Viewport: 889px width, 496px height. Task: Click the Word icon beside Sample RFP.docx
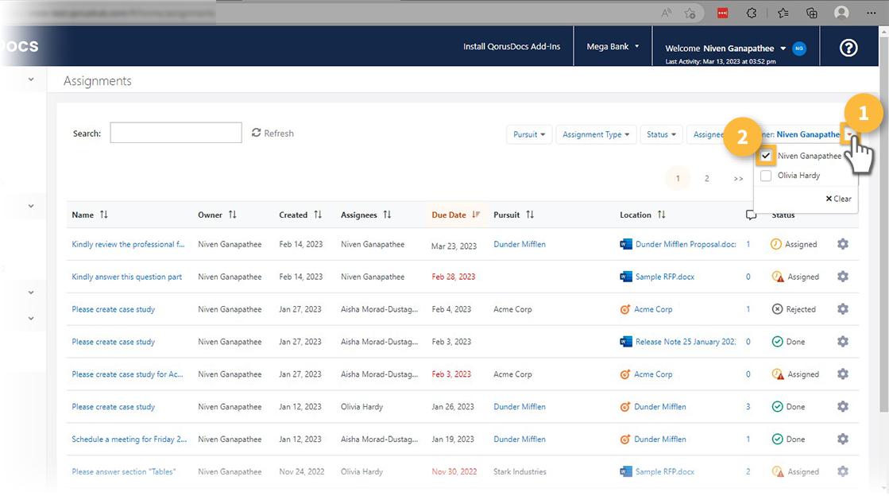626,277
